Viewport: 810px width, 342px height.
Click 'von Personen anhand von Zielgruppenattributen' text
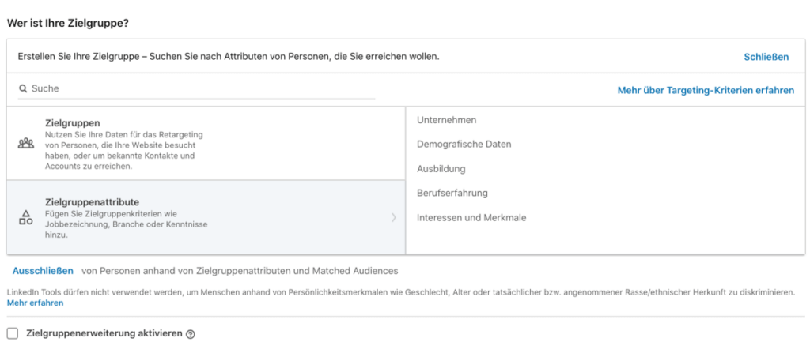240,270
